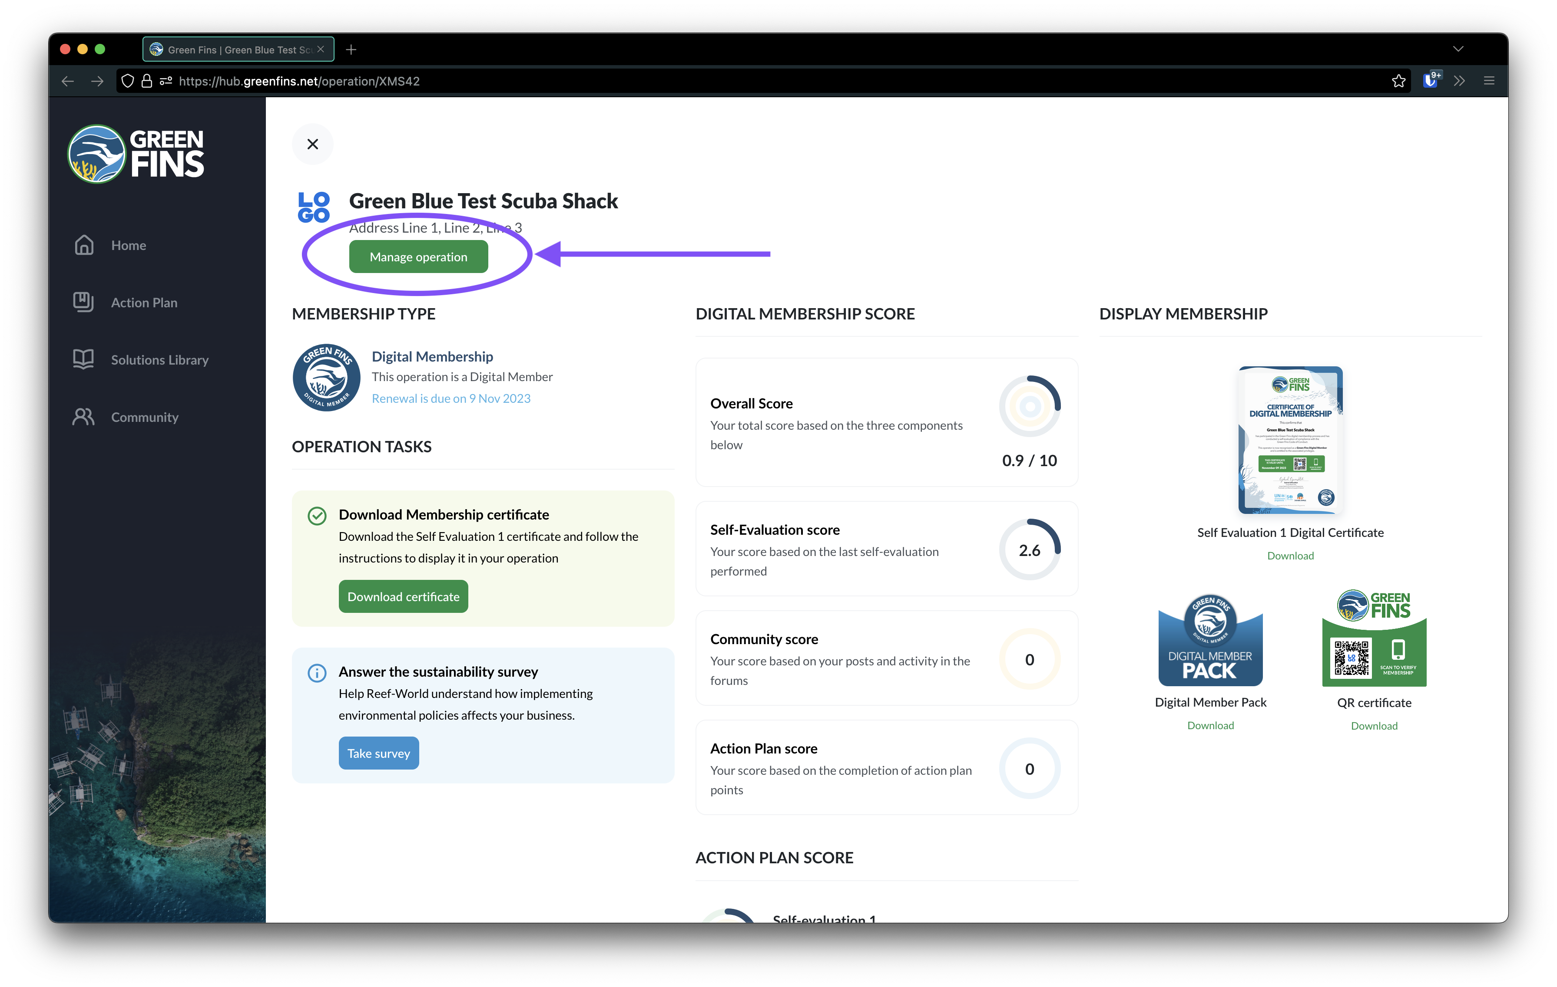Open the more tools overflow chevrons
Screen dimensions: 1557x987
pyautogui.click(x=1459, y=82)
